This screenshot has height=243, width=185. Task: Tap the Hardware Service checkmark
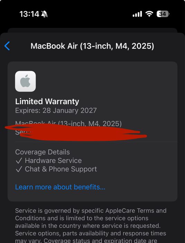pos(19,161)
